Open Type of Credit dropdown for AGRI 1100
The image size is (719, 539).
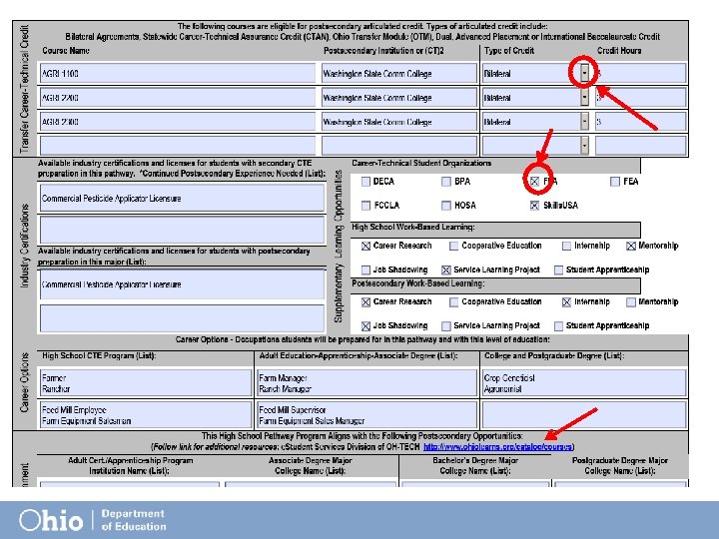click(584, 73)
